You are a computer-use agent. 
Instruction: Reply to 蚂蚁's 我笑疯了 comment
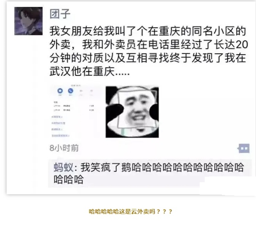[x=149, y=173]
